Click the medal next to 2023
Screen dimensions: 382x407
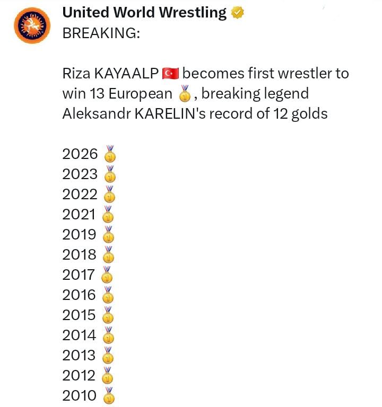(x=109, y=174)
